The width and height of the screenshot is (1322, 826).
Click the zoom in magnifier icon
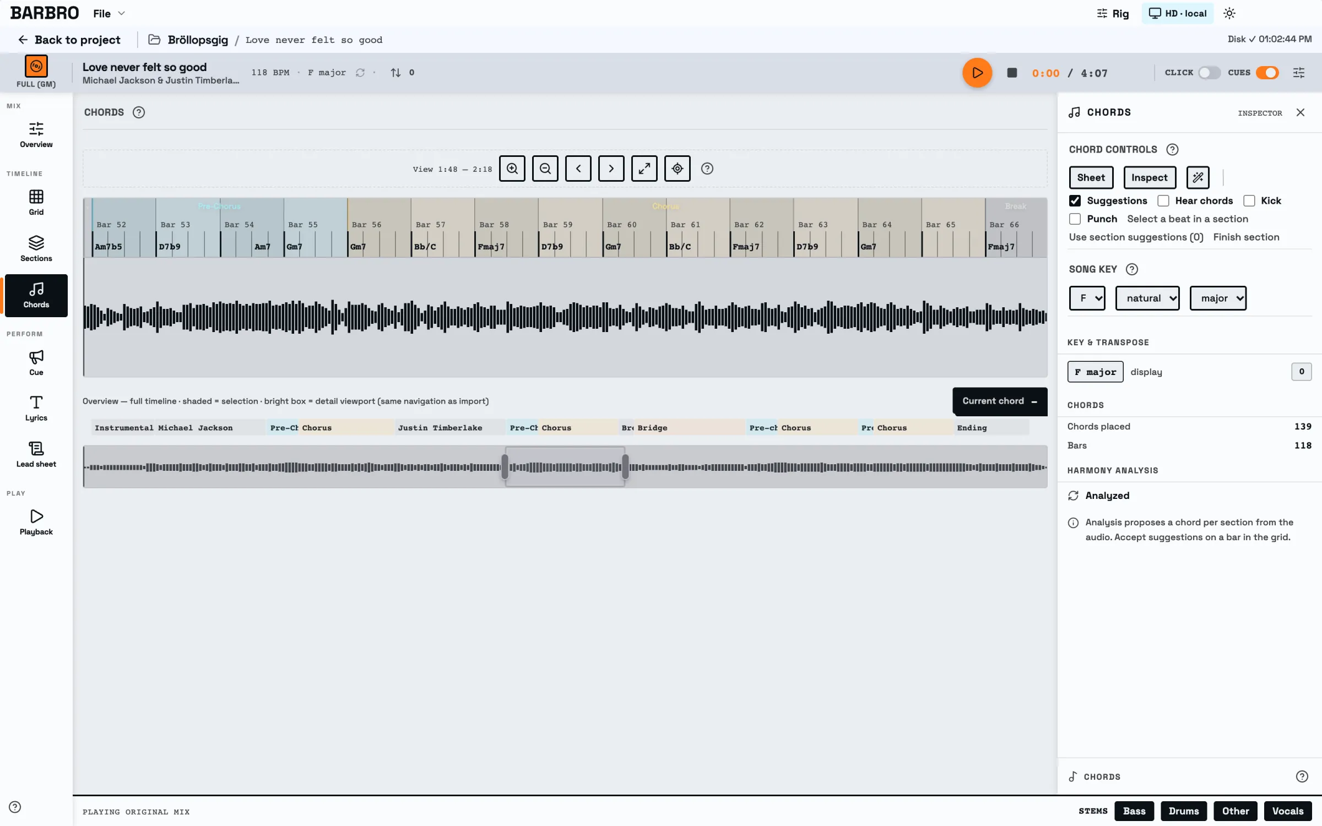point(512,169)
